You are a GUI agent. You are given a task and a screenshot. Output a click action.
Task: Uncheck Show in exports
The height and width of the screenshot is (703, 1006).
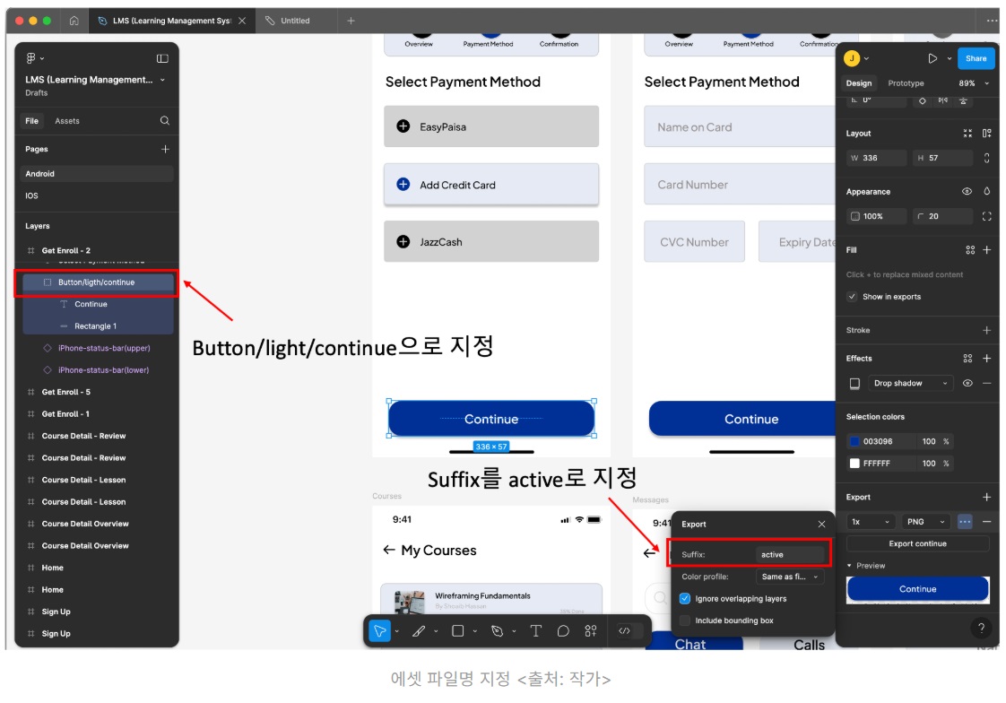click(852, 296)
